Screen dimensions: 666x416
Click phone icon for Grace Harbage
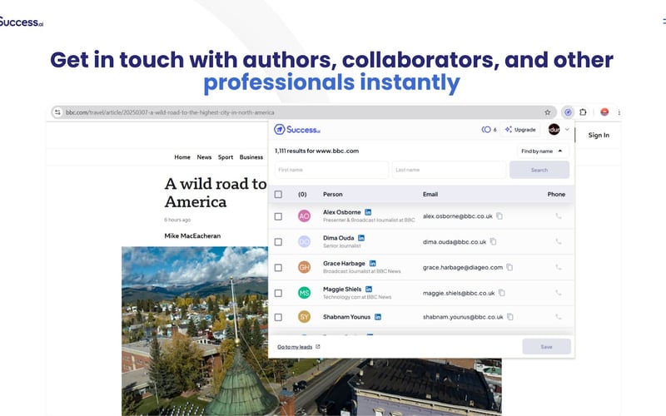559,267
